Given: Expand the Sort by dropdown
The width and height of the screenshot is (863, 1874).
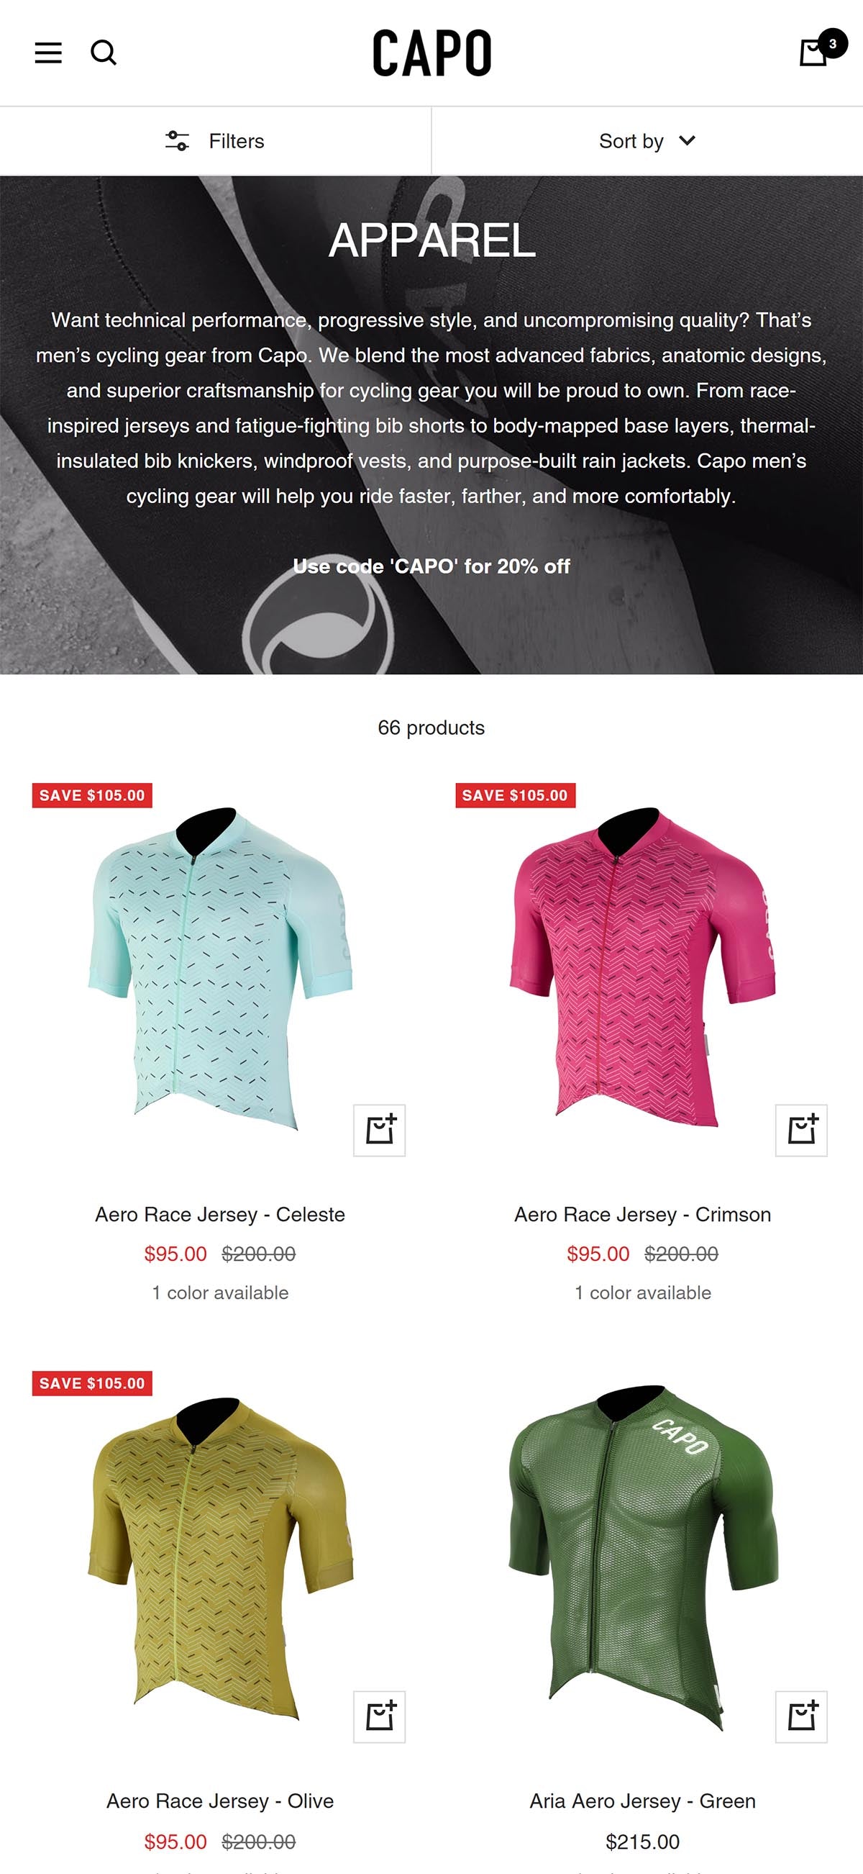Looking at the screenshot, I should click(x=647, y=141).
